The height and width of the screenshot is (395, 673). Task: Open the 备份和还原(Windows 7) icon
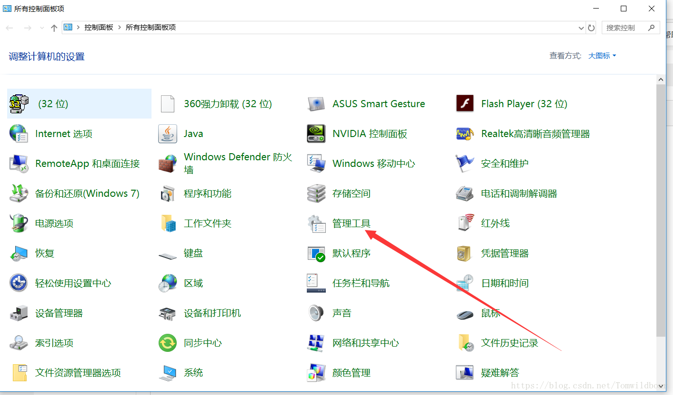click(x=19, y=193)
